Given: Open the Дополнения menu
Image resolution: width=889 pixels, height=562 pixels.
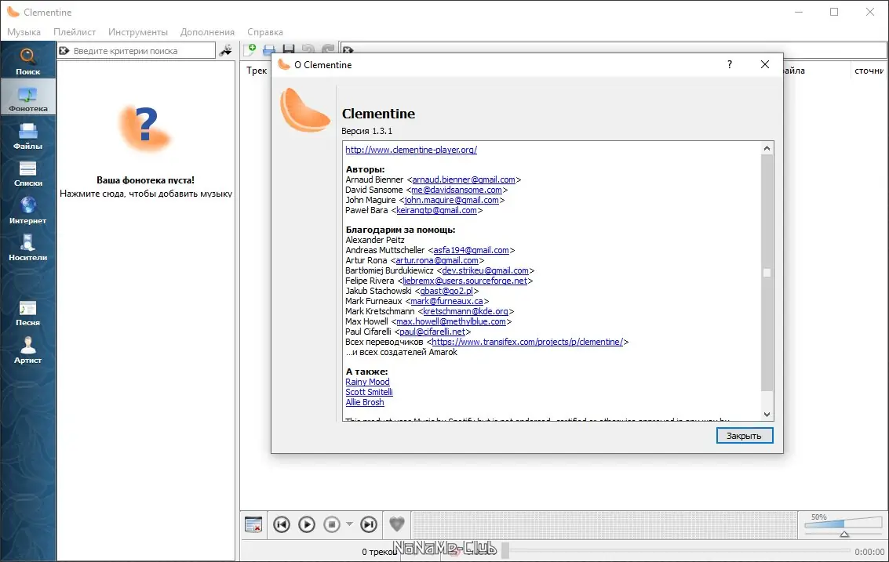Looking at the screenshot, I should (x=207, y=32).
